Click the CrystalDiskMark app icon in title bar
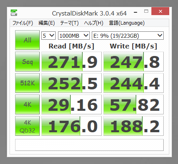The image size is (178, 164). tap(14, 13)
